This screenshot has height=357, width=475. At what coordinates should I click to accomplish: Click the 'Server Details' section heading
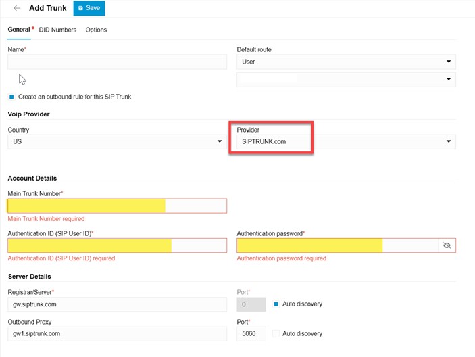click(29, 277)
